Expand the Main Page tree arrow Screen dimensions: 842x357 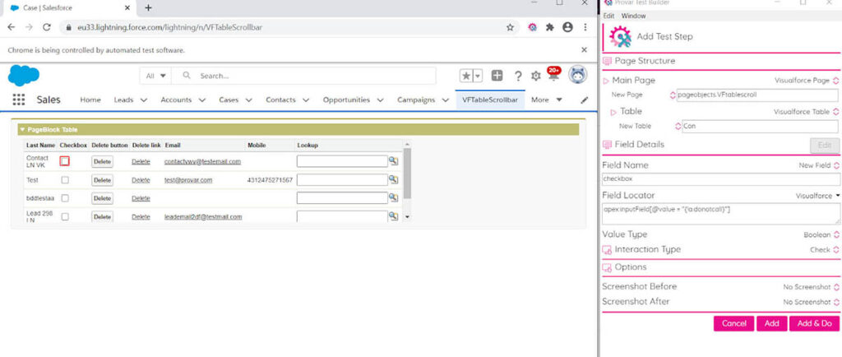coord(606,81)
